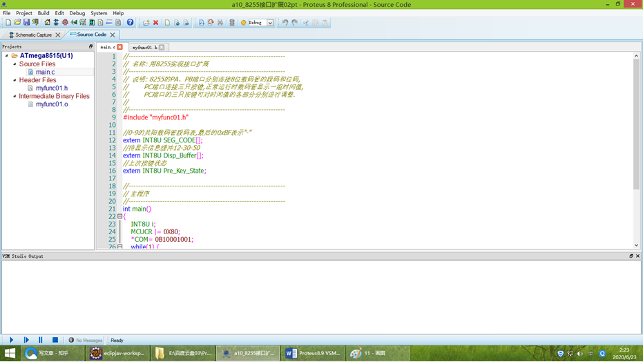Click the Step simulation button

(x=26, y=340)
